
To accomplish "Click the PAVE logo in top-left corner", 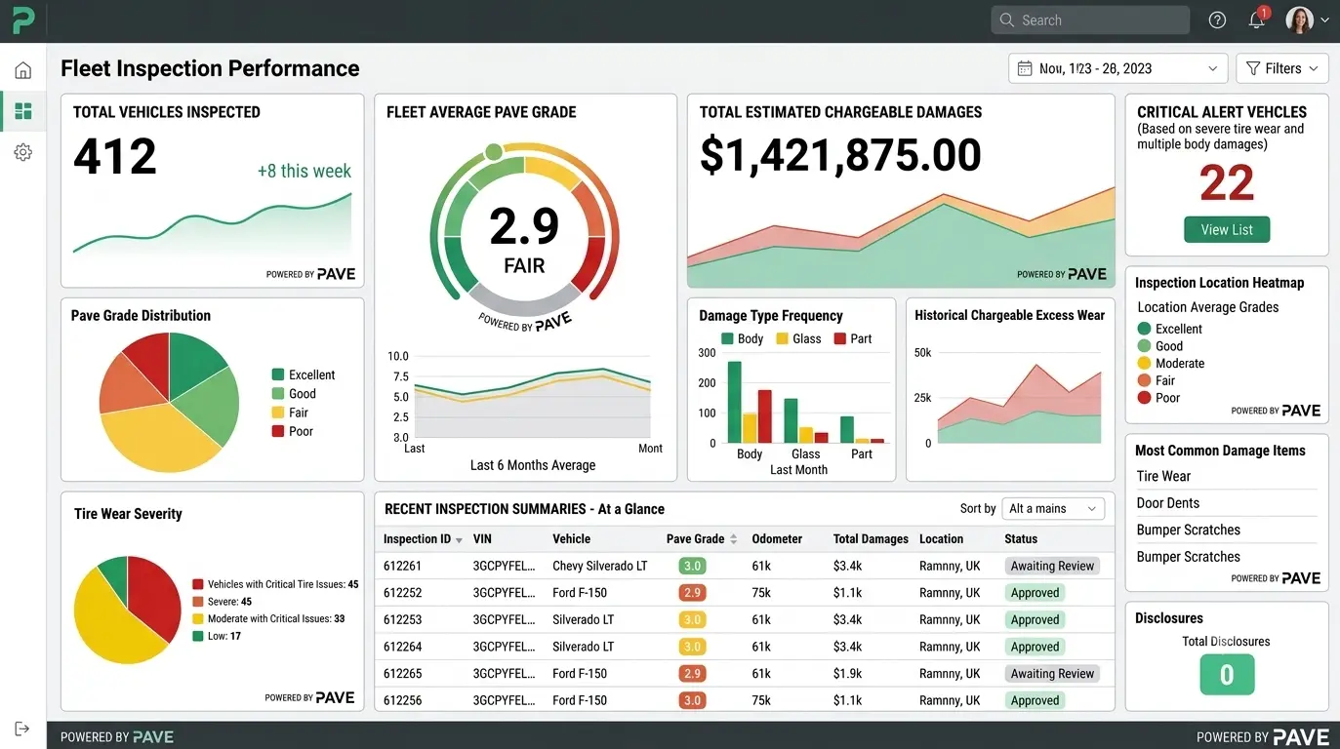I will [x=23, y=20].
